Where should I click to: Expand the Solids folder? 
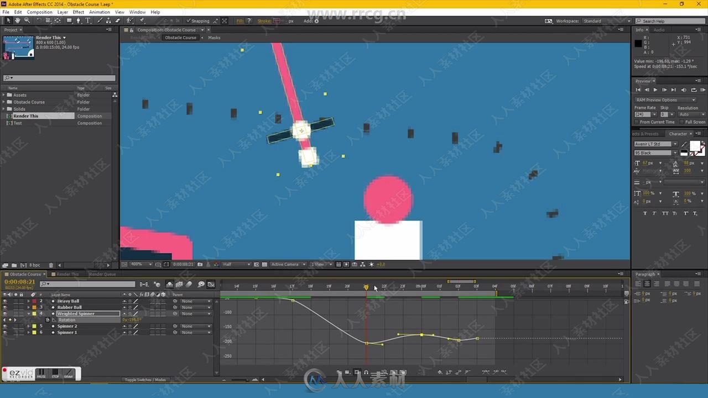point(4,109)
